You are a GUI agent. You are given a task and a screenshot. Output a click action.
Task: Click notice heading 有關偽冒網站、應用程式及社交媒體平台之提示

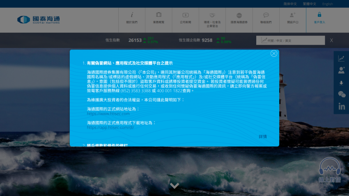130,63
